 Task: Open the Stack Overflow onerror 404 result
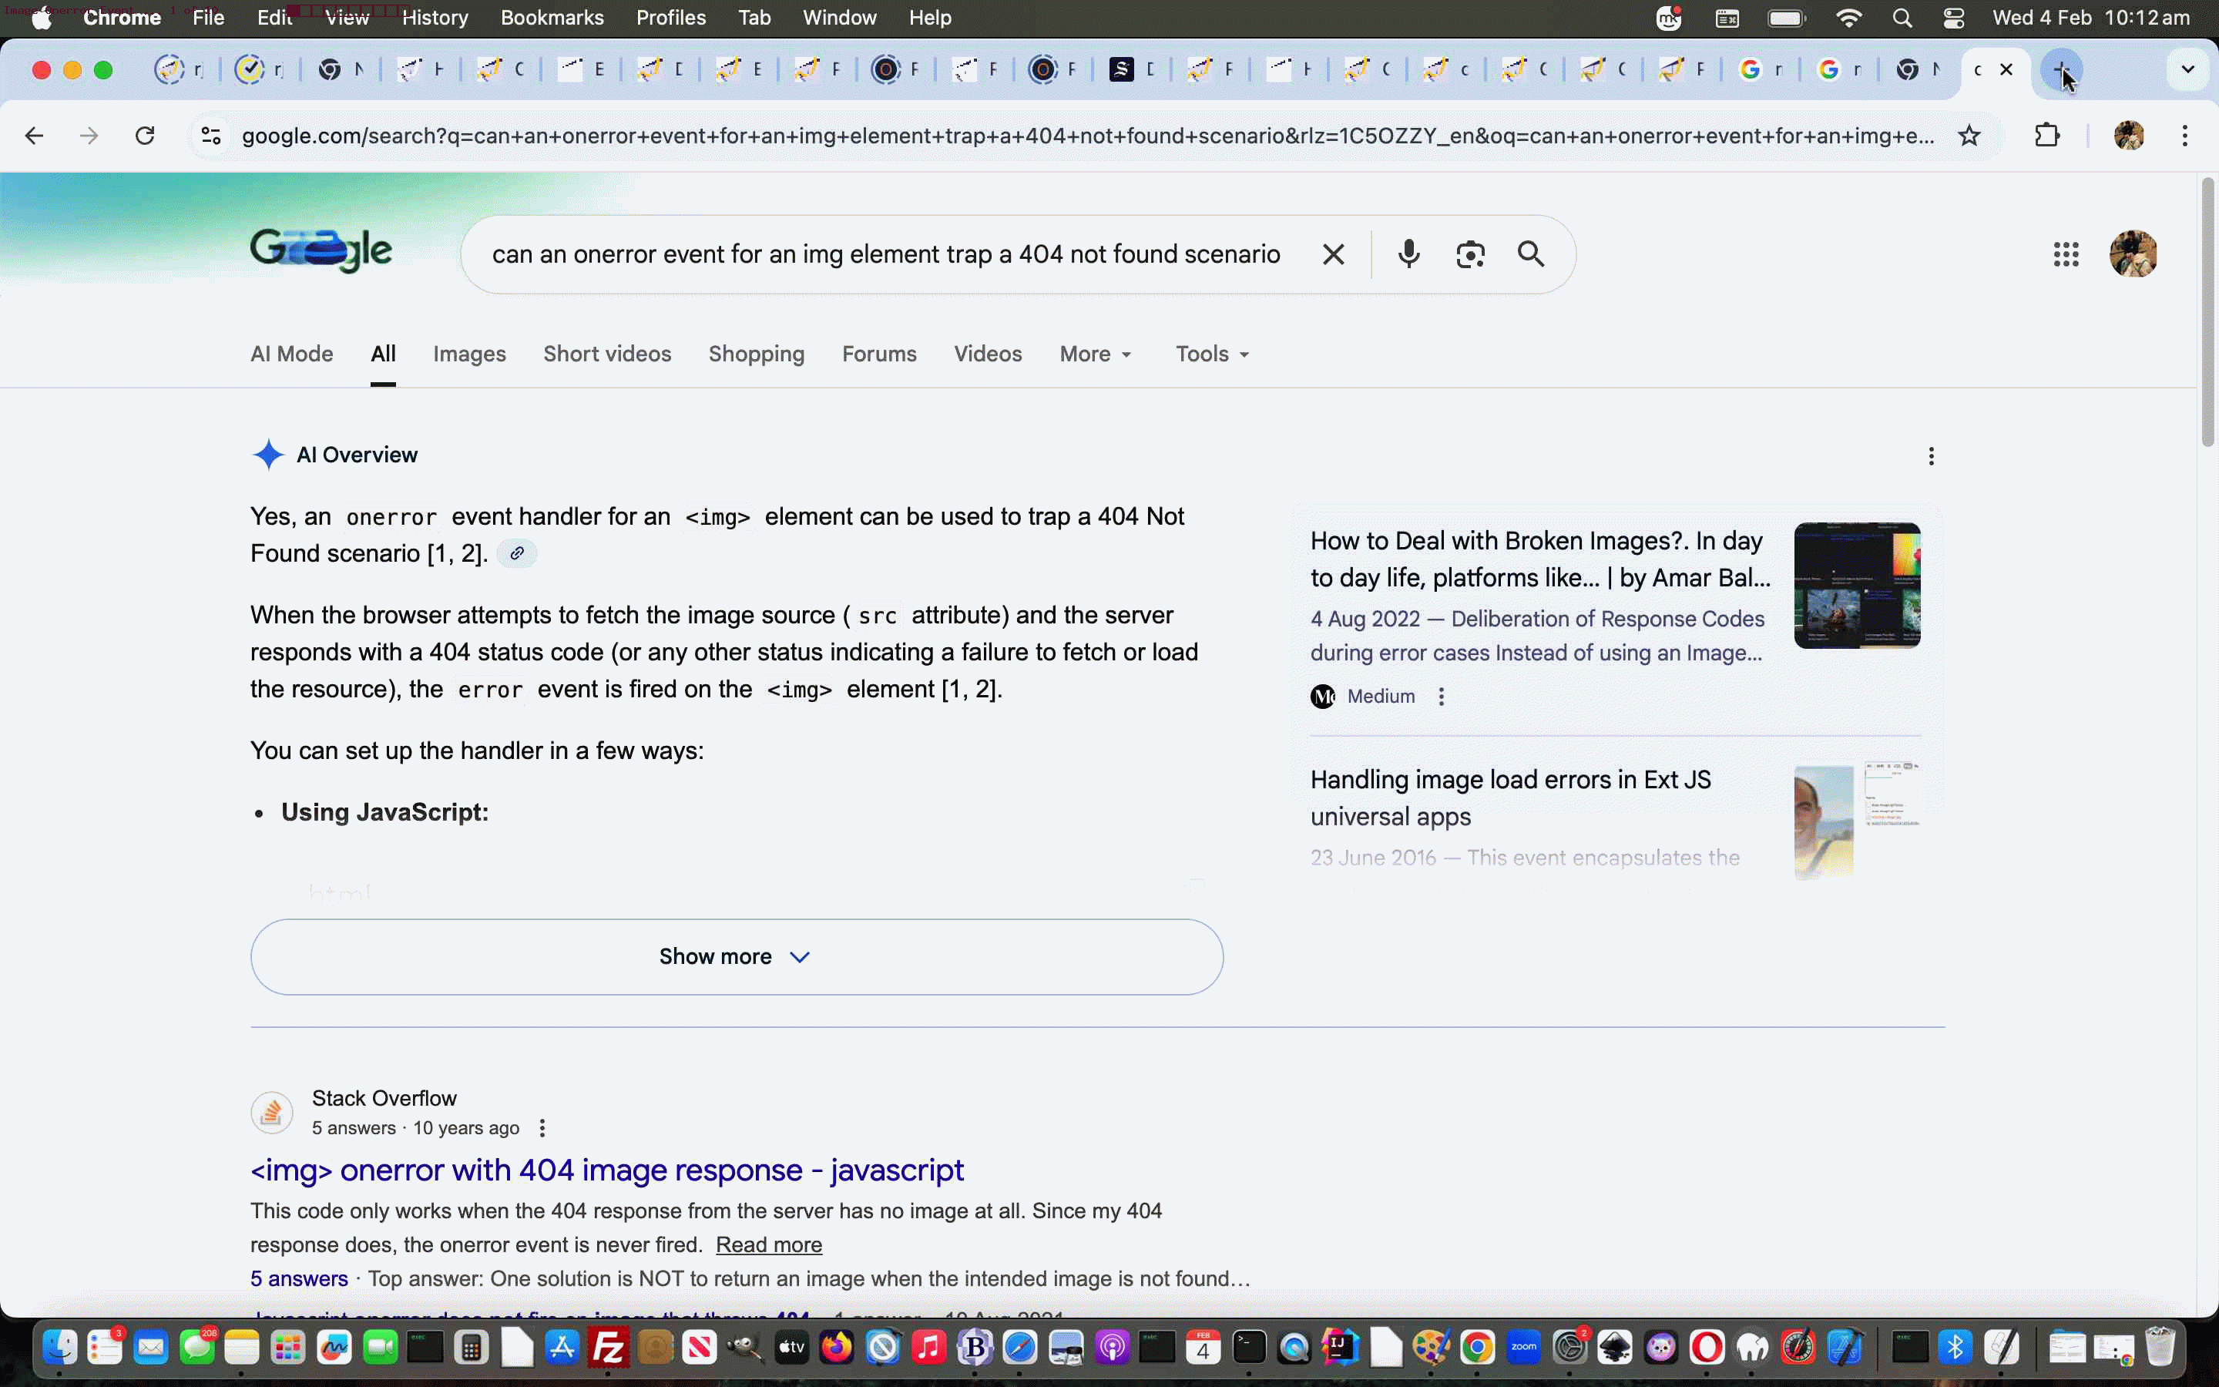pyautogui.click(x=606, y=1170)
